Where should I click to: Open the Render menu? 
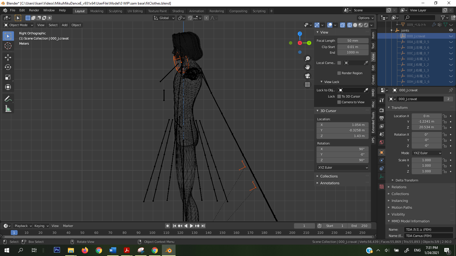[x=34, y=10]
